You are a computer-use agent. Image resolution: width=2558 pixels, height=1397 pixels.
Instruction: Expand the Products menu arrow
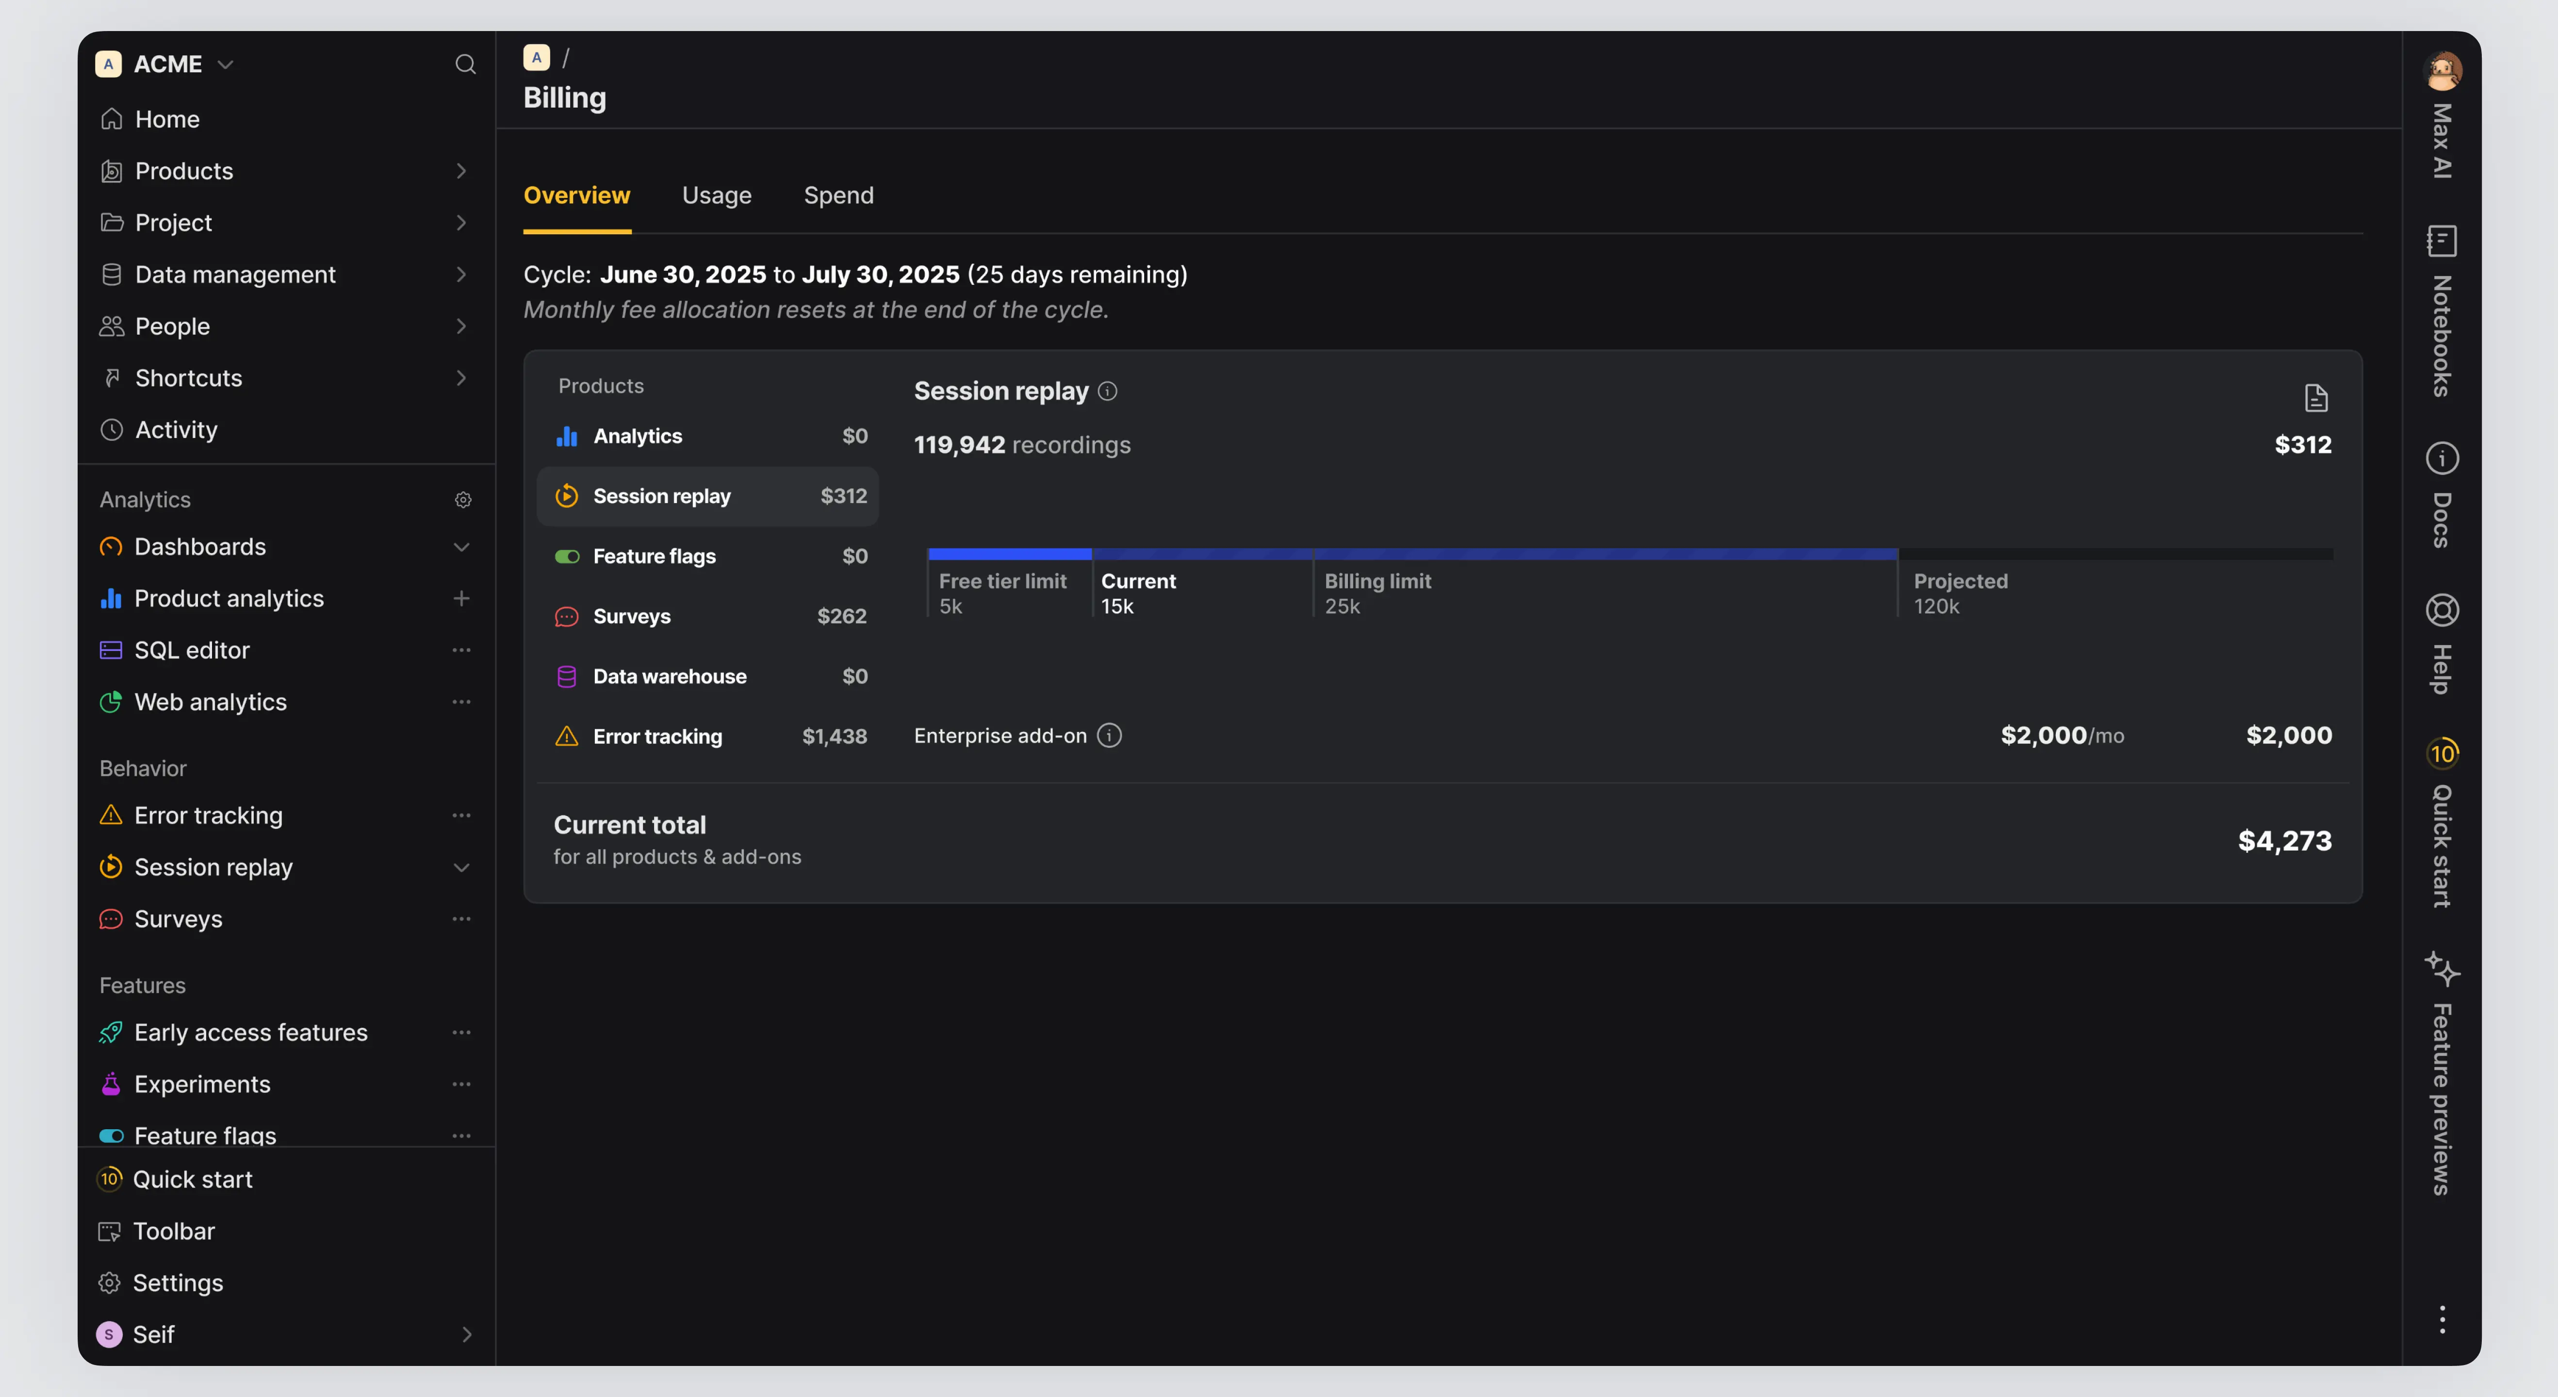point(461,171)
